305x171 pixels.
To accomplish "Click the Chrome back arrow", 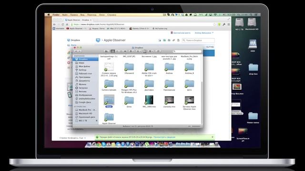I will 54,24.
